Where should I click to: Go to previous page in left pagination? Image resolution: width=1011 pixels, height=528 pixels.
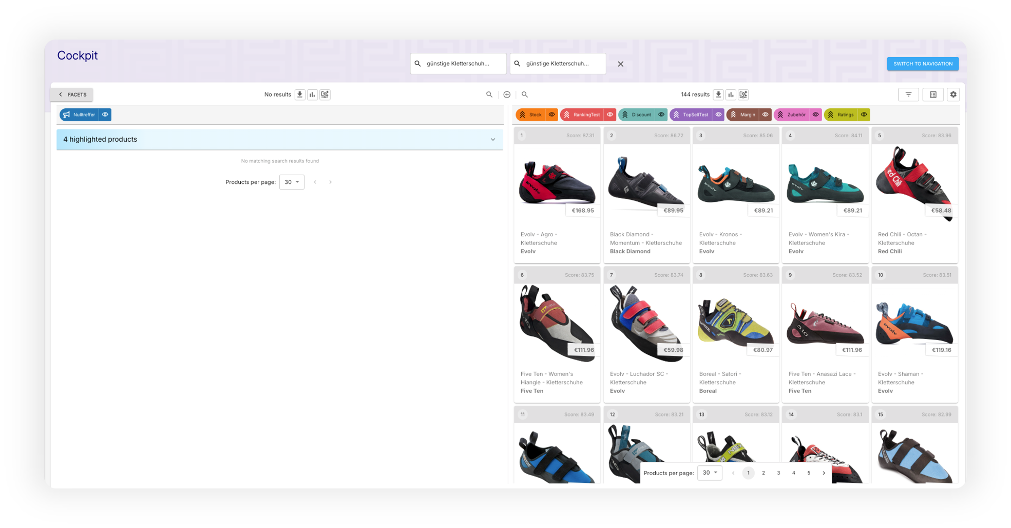point(315,182)
